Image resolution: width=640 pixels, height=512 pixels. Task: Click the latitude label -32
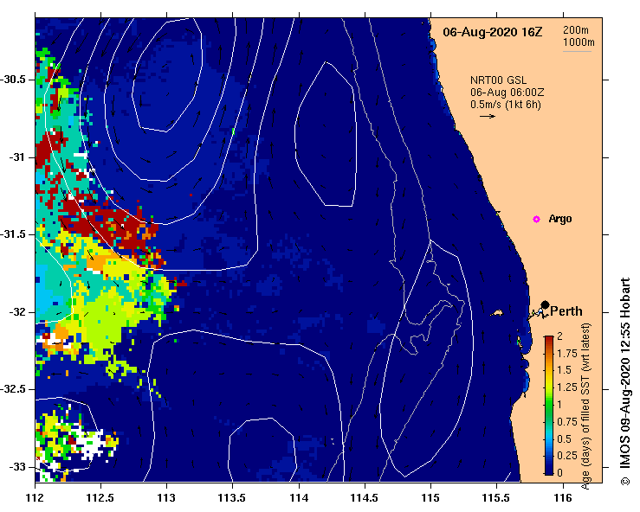click(x=17, y=312)
